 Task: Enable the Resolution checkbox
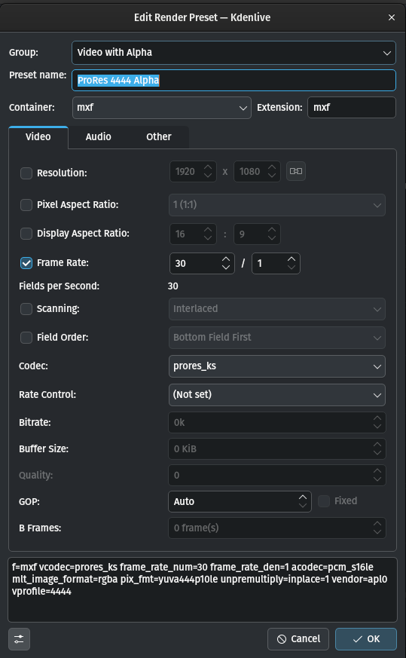[26, 173]
